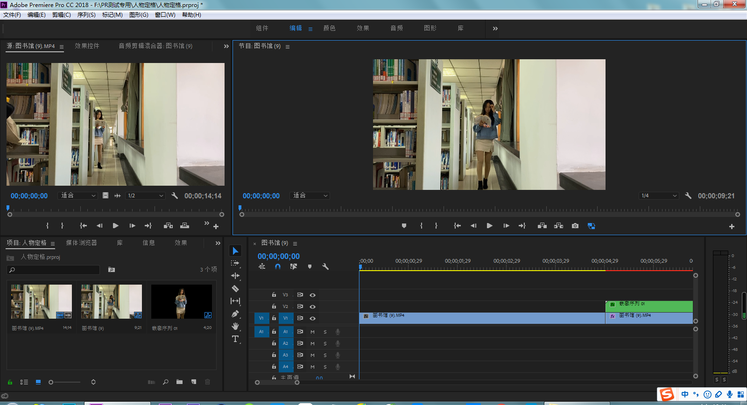Select the Type tool
The width and height of the screenshot is (747, 405).
click(x=235, y=339)
